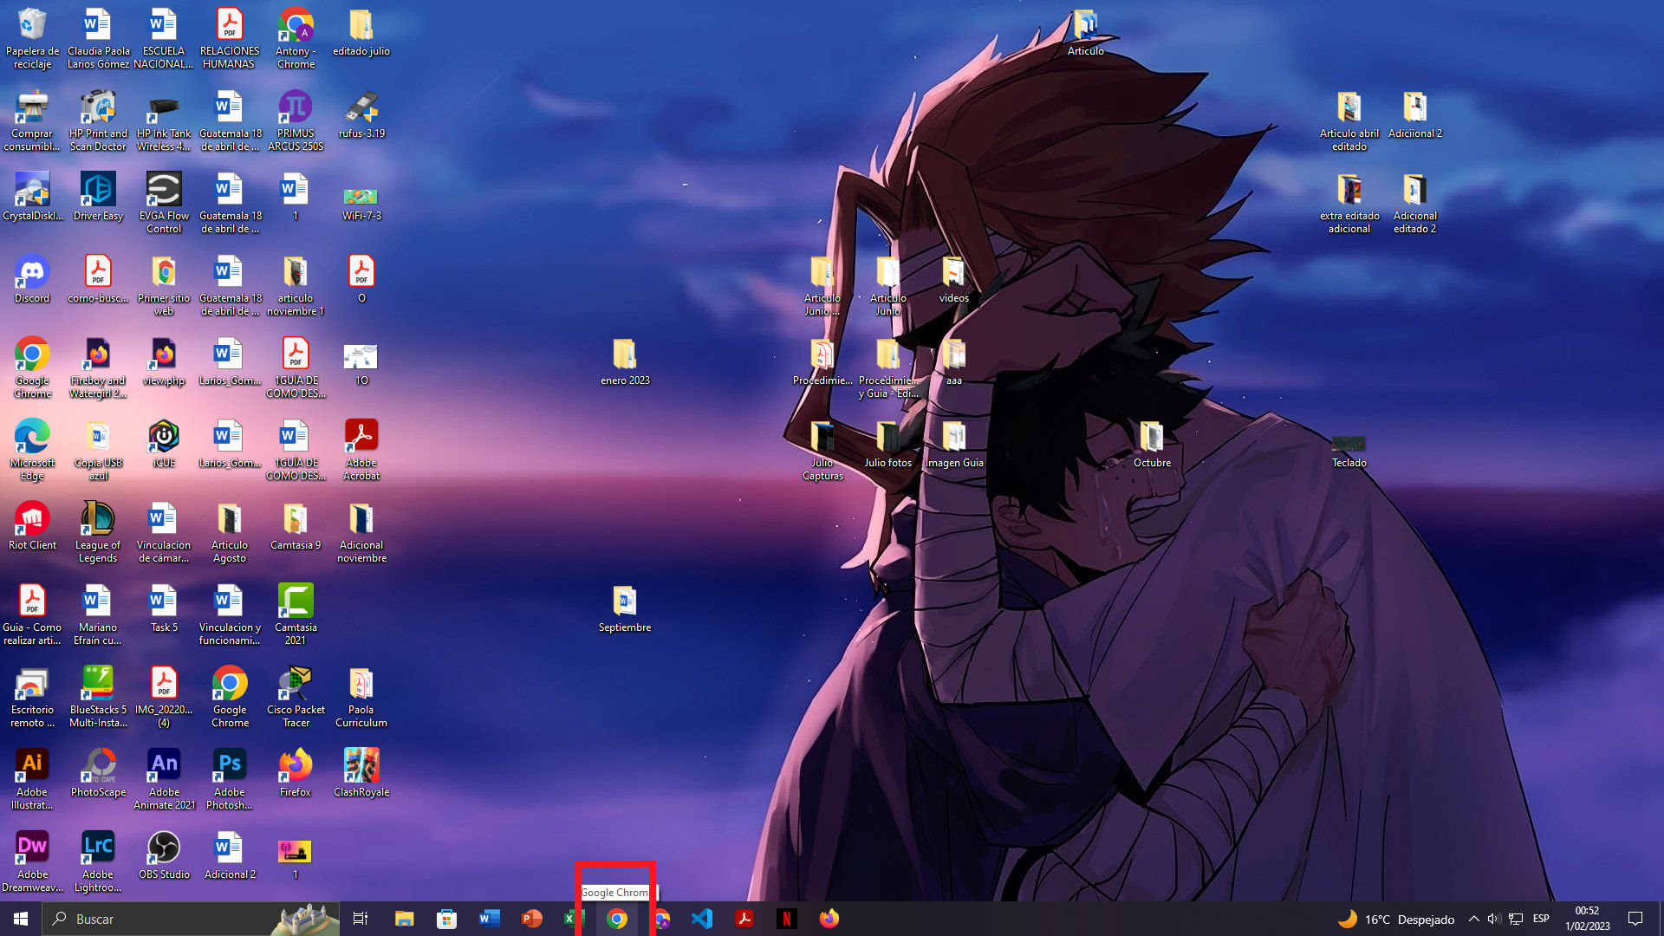Click the Windows Start button

click(21, 919)
